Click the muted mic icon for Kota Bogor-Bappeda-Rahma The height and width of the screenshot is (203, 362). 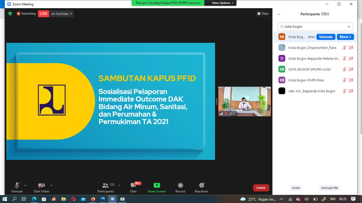click(344, 58)
